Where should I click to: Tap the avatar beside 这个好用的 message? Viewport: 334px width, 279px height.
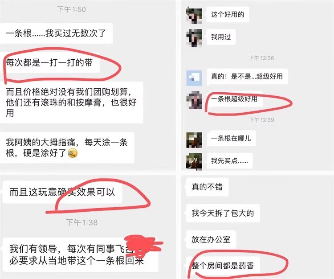click(x=194, y=15)
